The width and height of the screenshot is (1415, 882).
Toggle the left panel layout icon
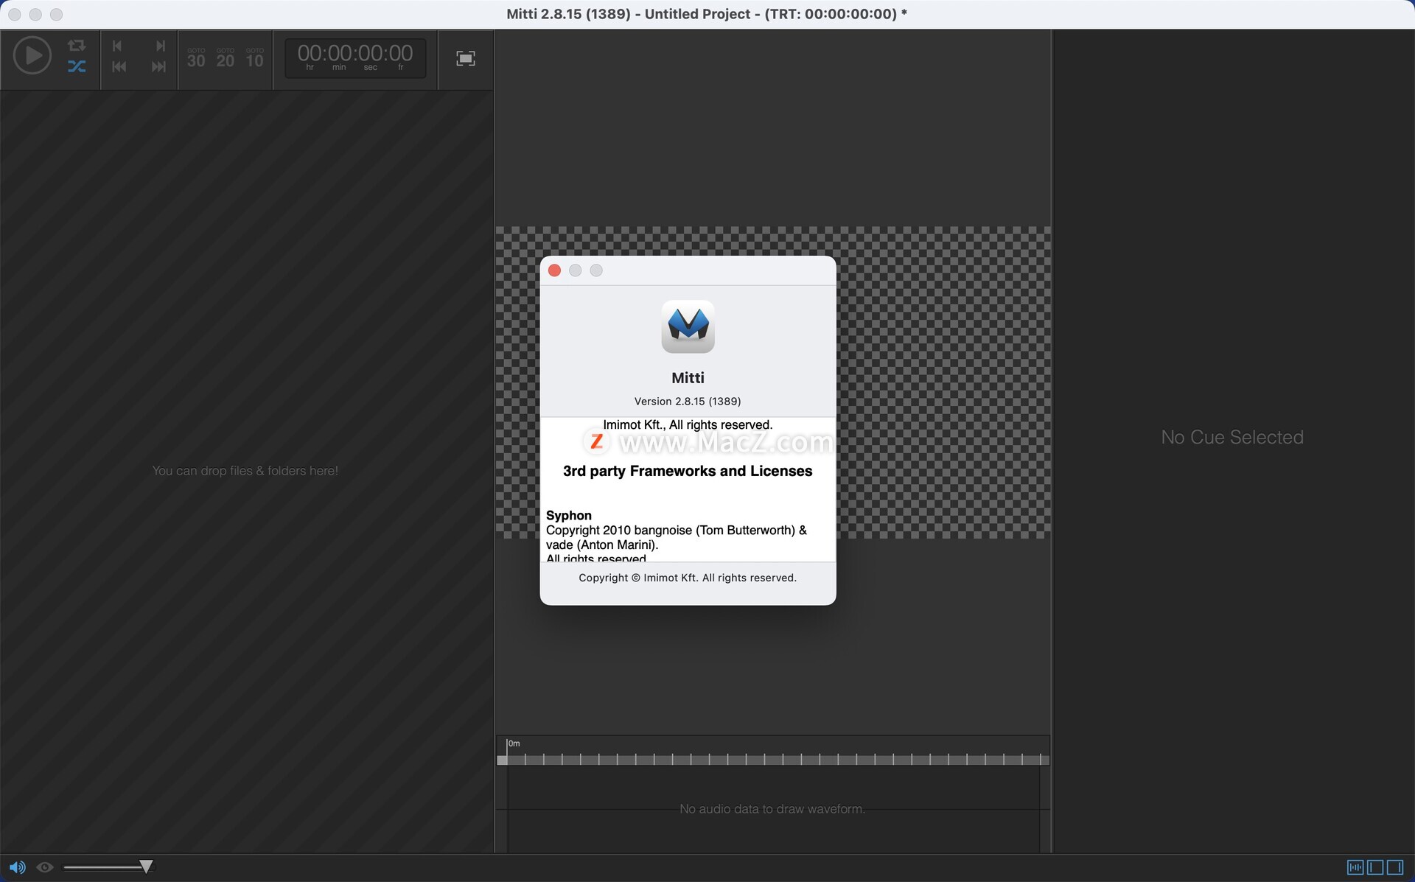tap(1374, 867)
